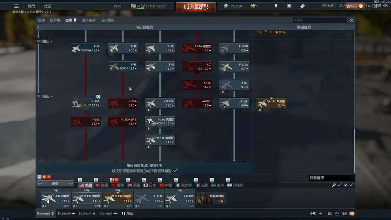The width and height of the screenshot is (391, 220).
Task: Select the F-111A aircraft in tree
Action: pyautogui.click(x=234, y=67)
